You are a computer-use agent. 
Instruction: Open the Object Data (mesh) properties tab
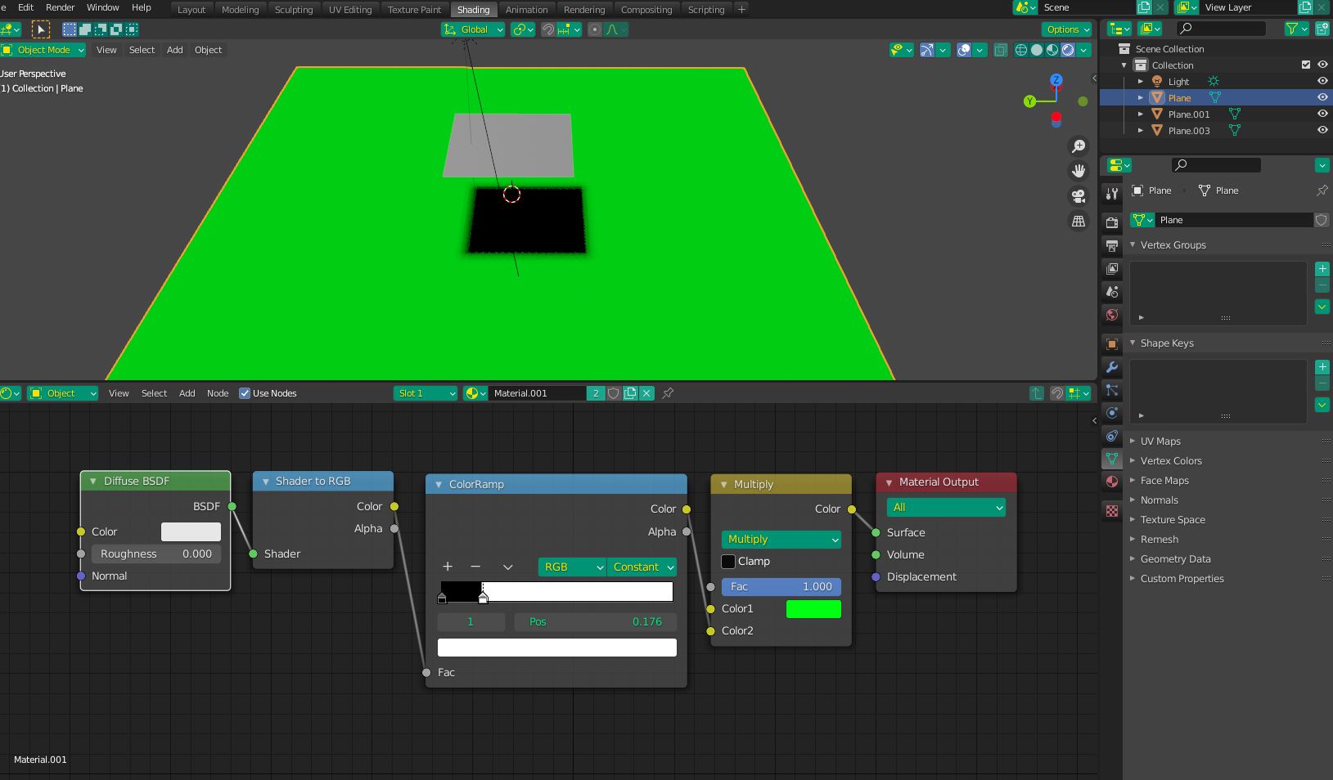tap(1111, 458)
